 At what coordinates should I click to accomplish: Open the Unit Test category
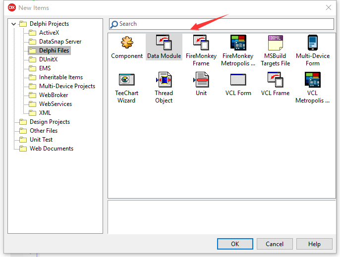(41, 140)
